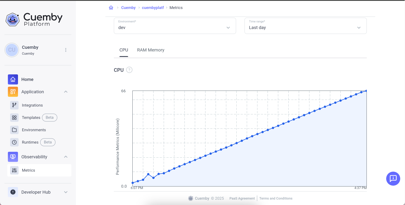Click the Cuemby Platform logo
Image resolution: width=405 pixels, height=205 pixels.
(x=34, y=19)
